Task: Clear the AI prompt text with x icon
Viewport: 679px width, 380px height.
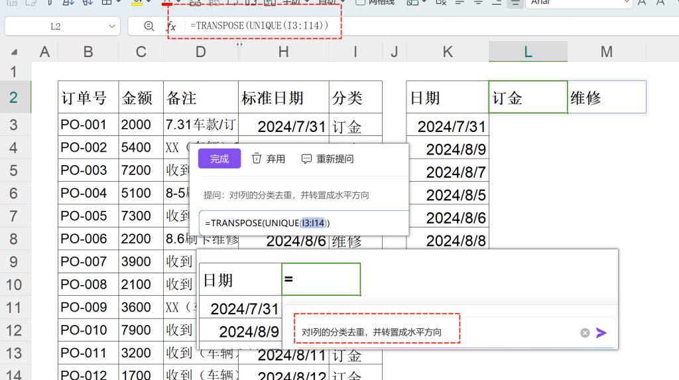Action: (585, 333)
